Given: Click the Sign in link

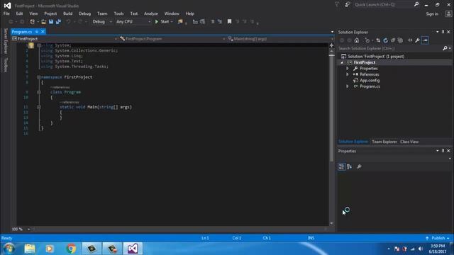Looking at the screenshot, I should [432, 14].
